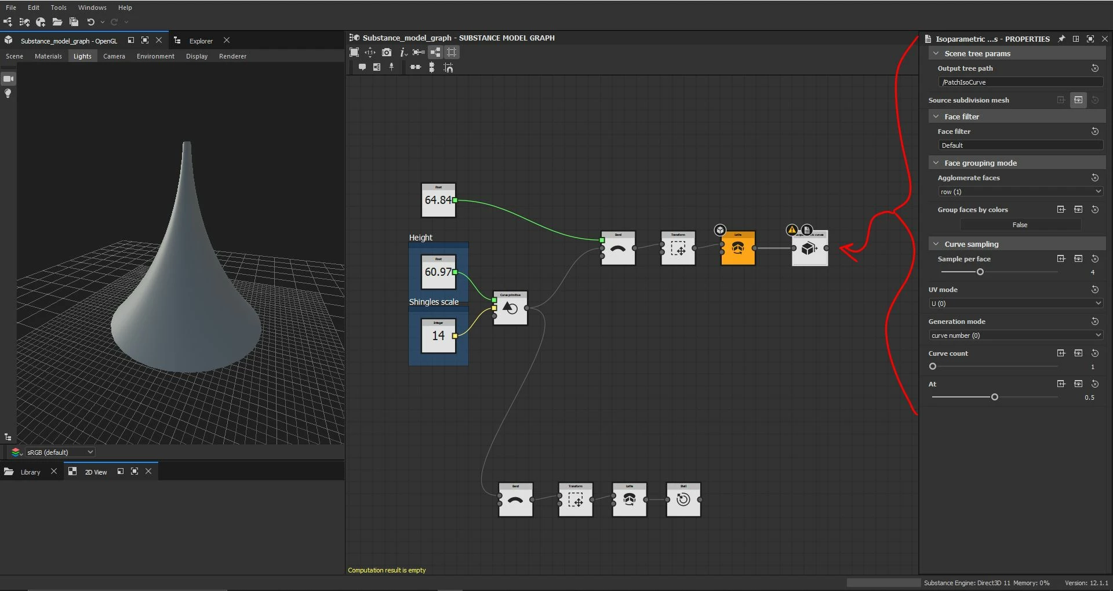Open the UV mode dropdown
1113x591 pixels.
tap(1016, 304)
